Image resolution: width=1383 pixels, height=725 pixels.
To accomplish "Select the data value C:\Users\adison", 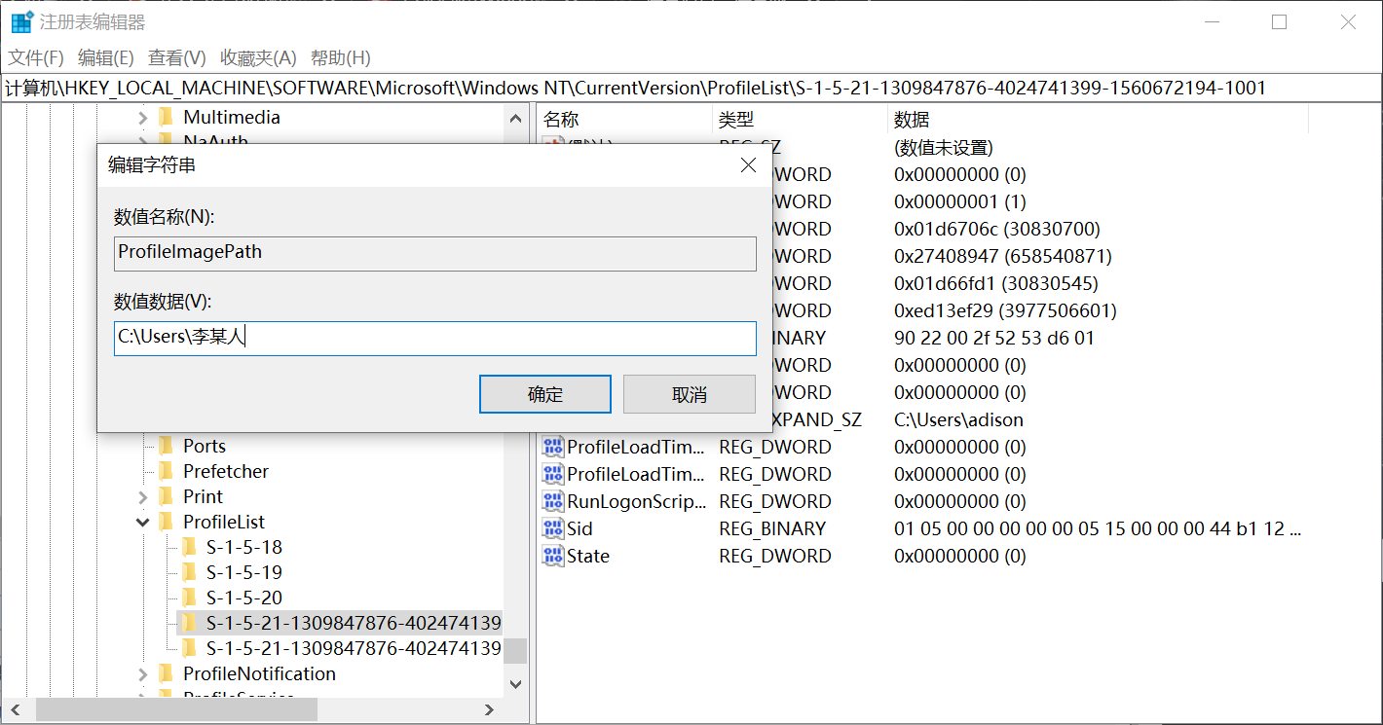I will click(x=958, y=419).
